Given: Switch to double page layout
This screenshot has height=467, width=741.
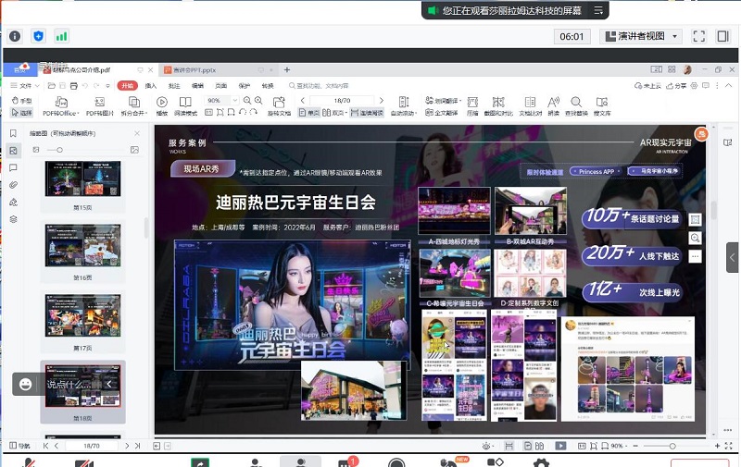Looking at the screenshot, I should click(x=334, y=113).
